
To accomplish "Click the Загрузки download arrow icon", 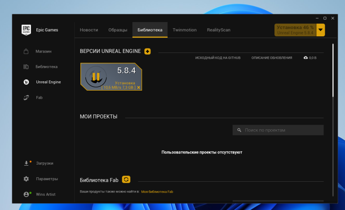I will click(26, 163).
